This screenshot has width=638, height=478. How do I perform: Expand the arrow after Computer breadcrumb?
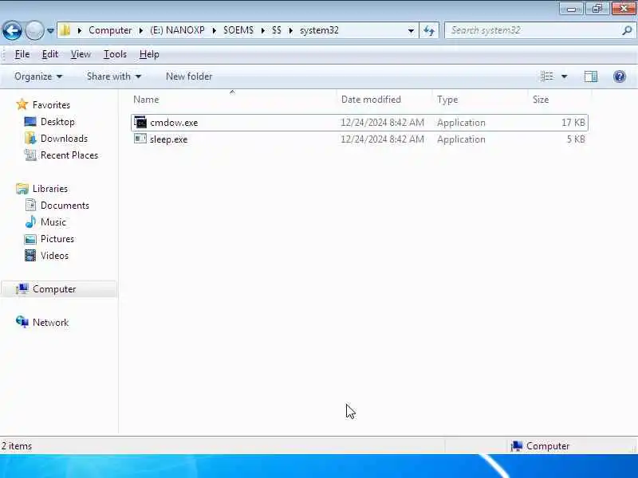tap(141, 30)
